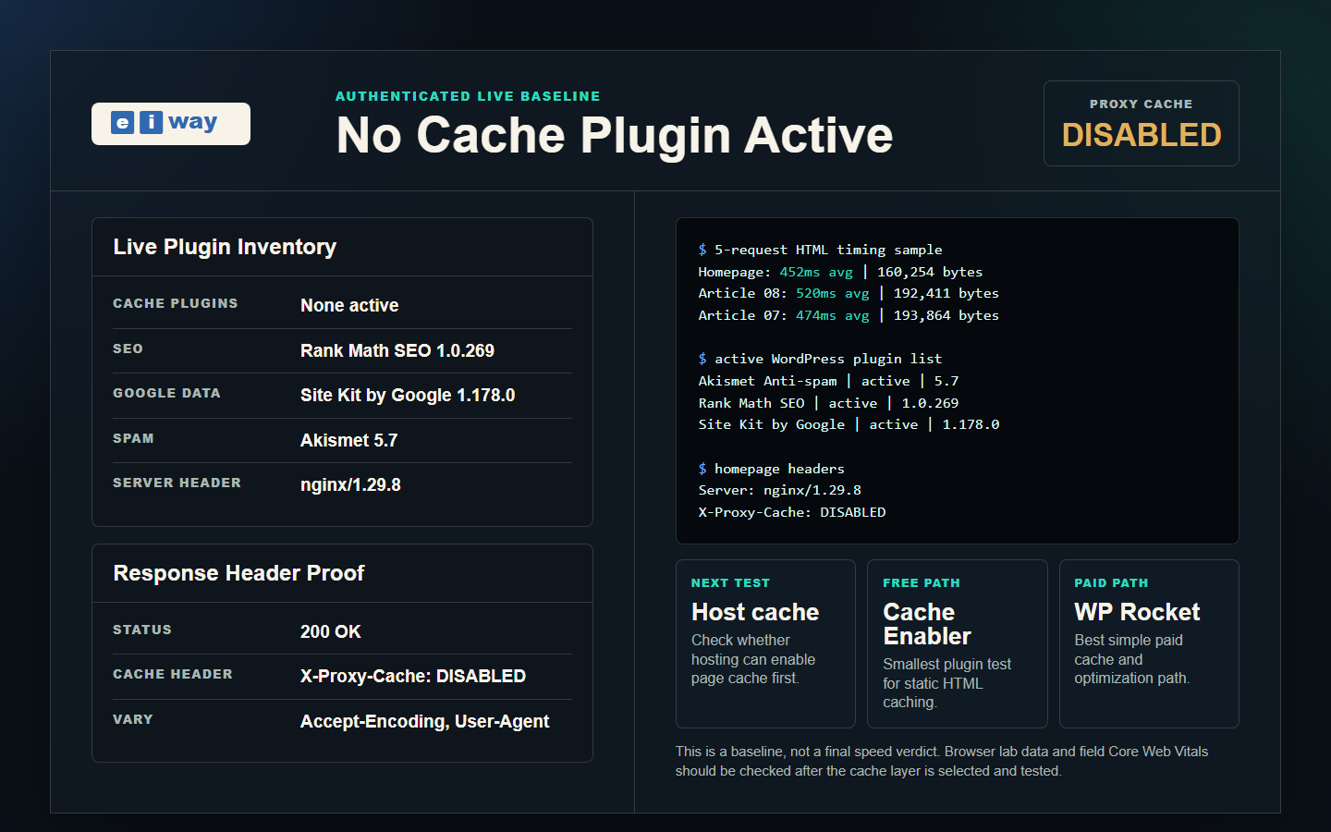Click 'Rank Math SEO | active' terminal line
This screenshot has width=1331, height=832.
point(828,403)
